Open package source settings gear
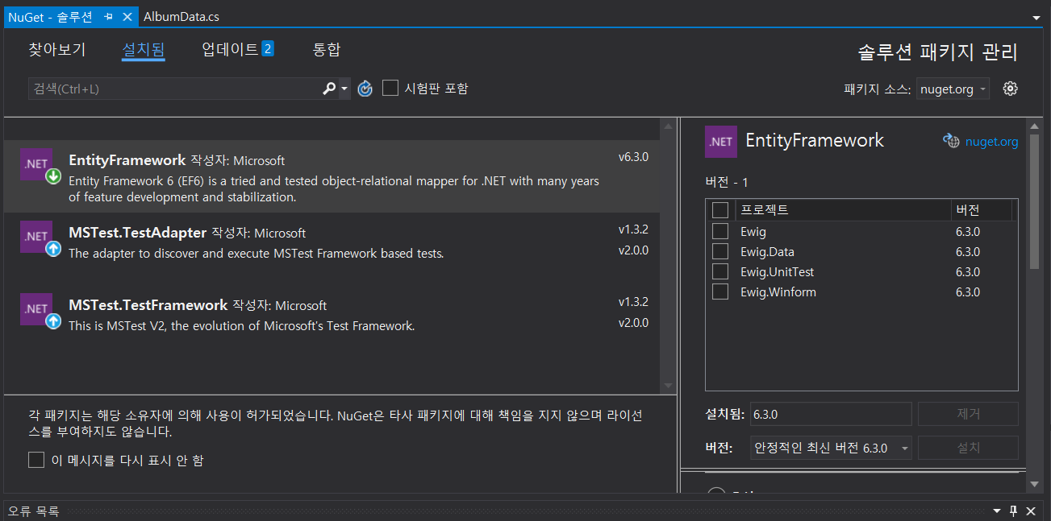 click(x=1011, y=89)
